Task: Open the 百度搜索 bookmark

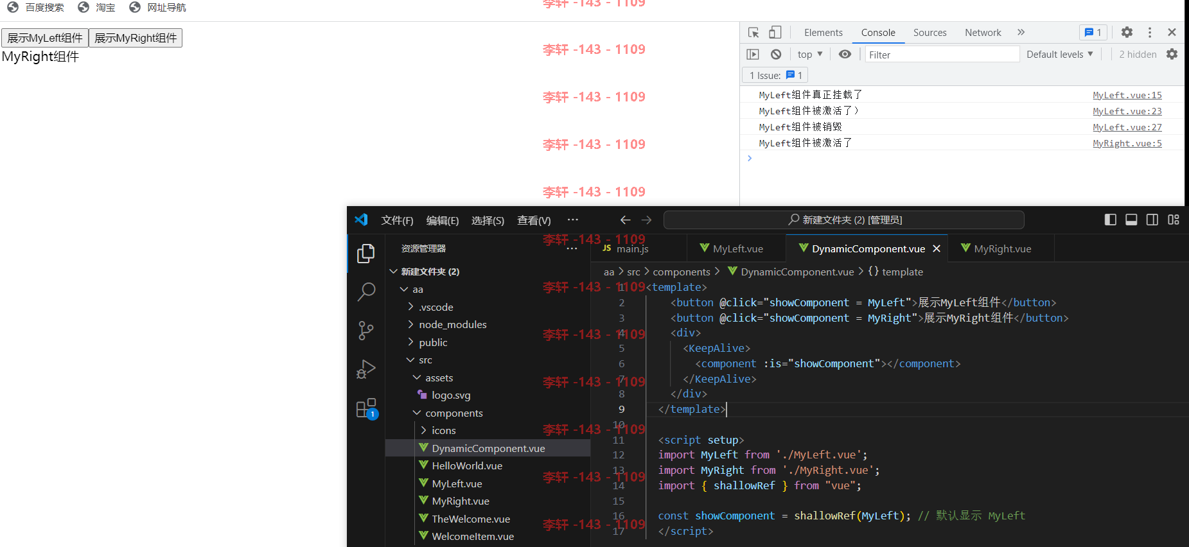Action: tap(36, 7)
